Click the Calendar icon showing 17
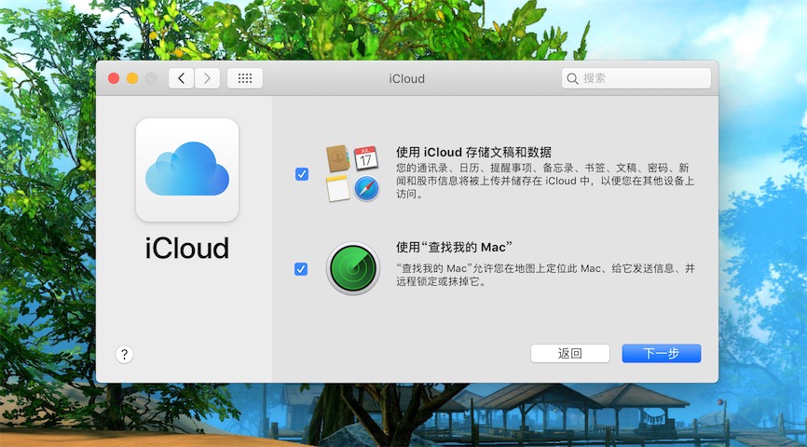The width and height of the screenshot is (807, 447). coord(366,158)
